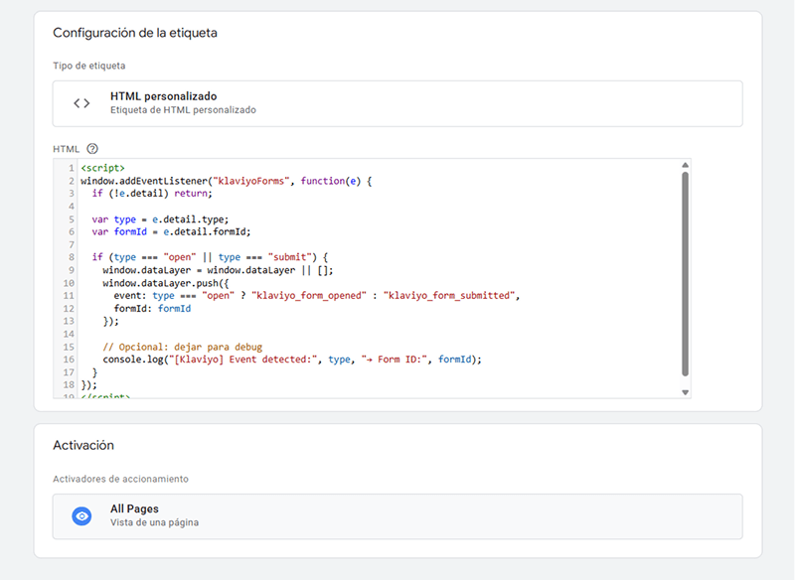Click the "var formId = e.detail.formId;" line
795x580 pixels.
click(171, 232)
